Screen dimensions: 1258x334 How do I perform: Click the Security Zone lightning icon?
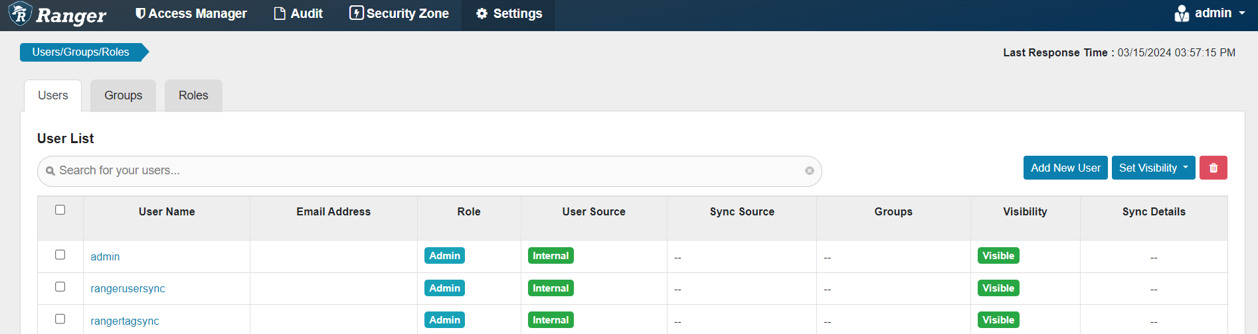(356, 13)
